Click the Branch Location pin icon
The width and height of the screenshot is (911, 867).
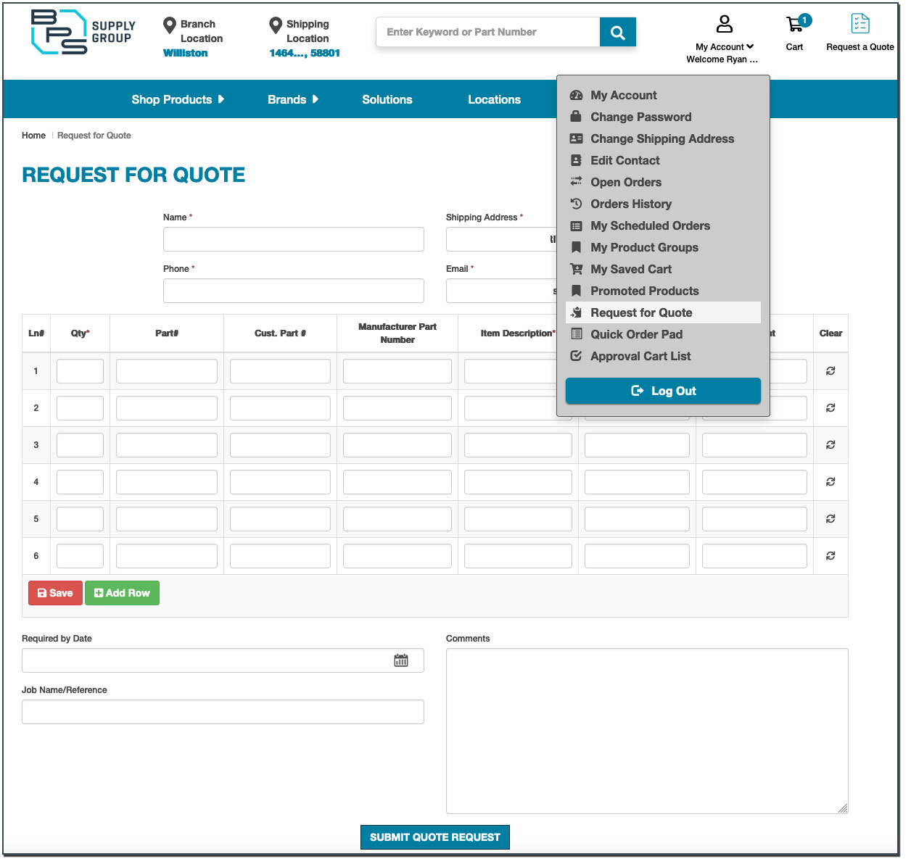170,23
